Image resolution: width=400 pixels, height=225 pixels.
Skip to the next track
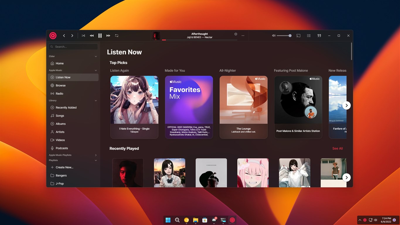pos(108,35)
